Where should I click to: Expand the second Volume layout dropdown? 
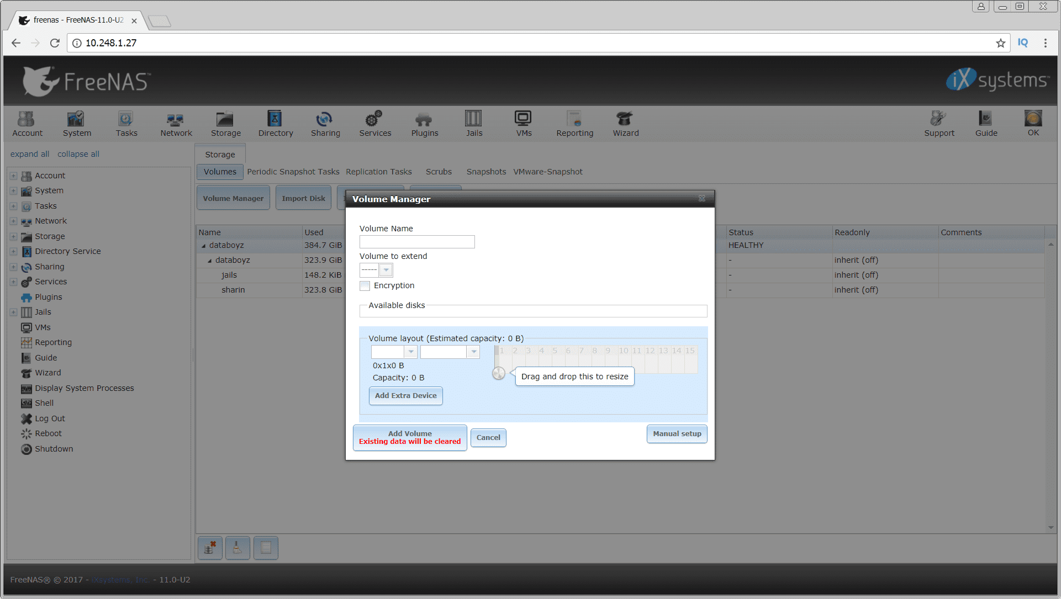tap(473, 352)
